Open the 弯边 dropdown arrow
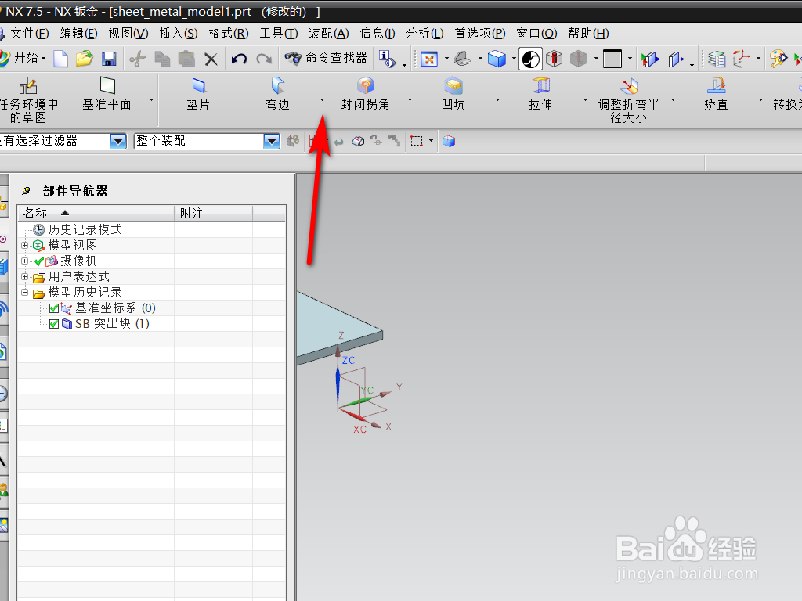Viewport: 802px width, 601px height. [322, 99]
